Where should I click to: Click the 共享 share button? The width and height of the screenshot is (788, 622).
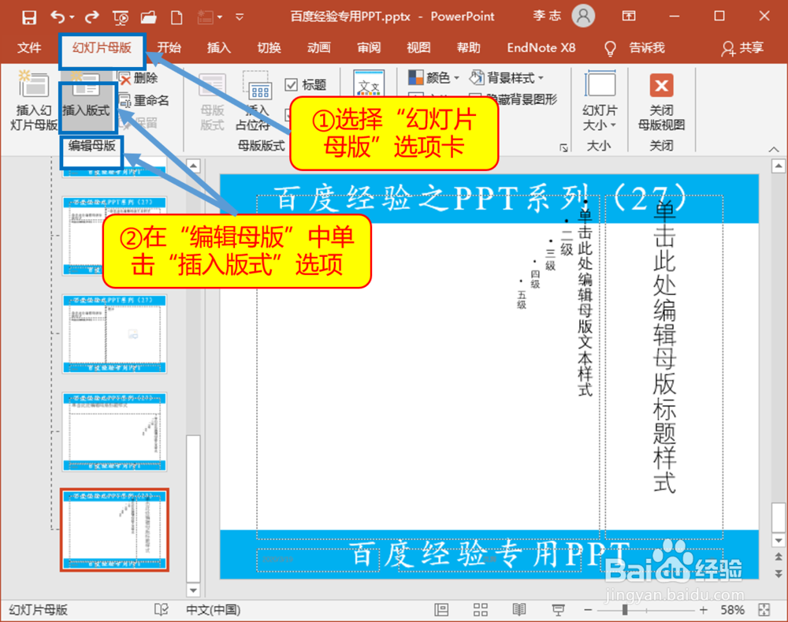pyautogui.click(x=742, y=48)
